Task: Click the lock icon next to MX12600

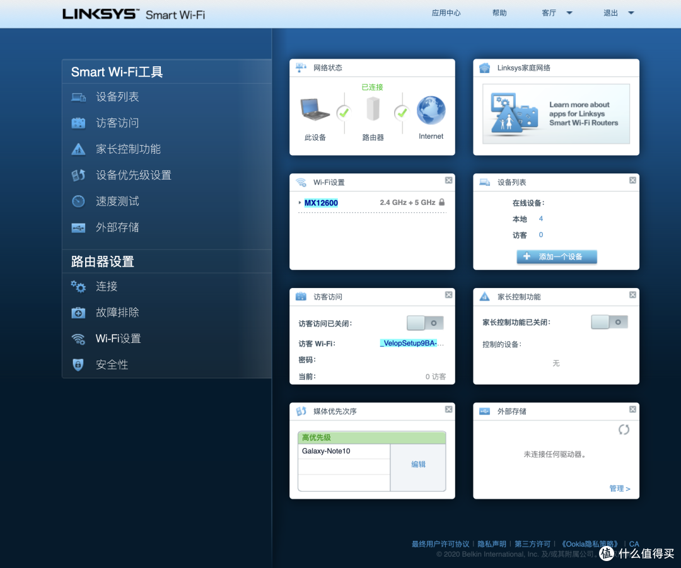Action: 441,202
